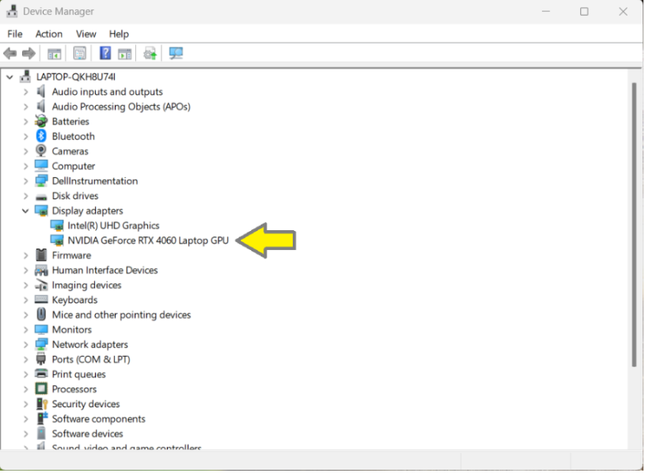The image size is (645, 473).
Task: Click Scan for hardware changes icon
Action: tap(176, 54)
